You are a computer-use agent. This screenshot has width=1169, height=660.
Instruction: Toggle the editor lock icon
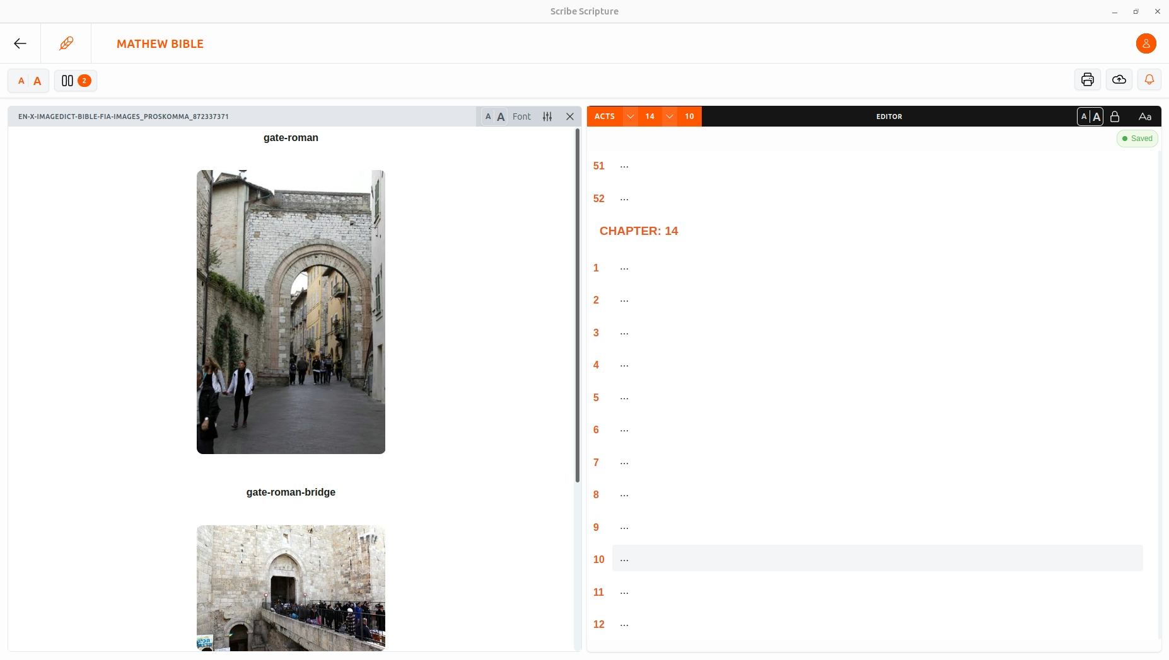(x=1115, y=117)
